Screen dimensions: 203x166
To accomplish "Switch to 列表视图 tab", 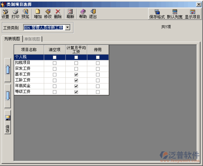I will click(x=12, y=39).
